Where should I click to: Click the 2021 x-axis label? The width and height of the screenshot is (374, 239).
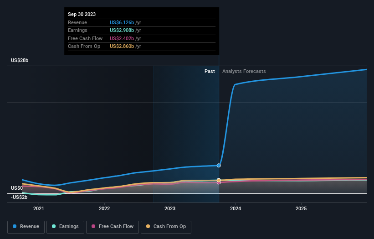point(39,209)
